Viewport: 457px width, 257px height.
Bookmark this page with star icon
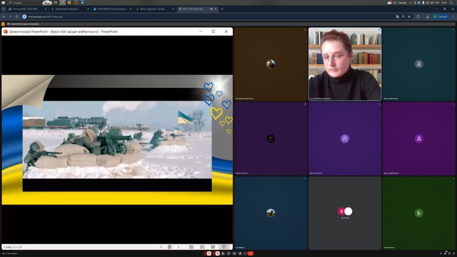(x=409, y=17)
